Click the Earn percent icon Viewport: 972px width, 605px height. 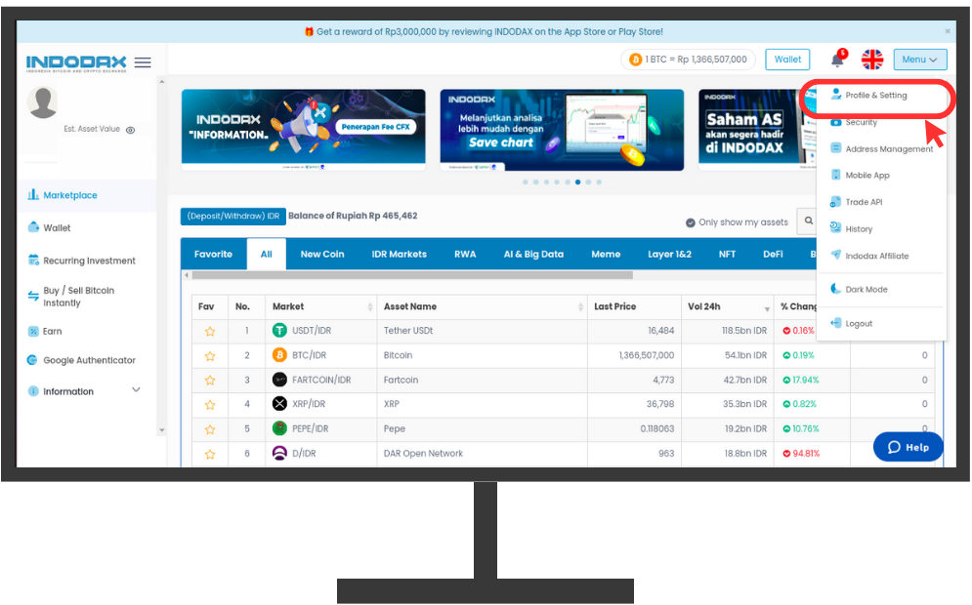[x=33, y=332]
